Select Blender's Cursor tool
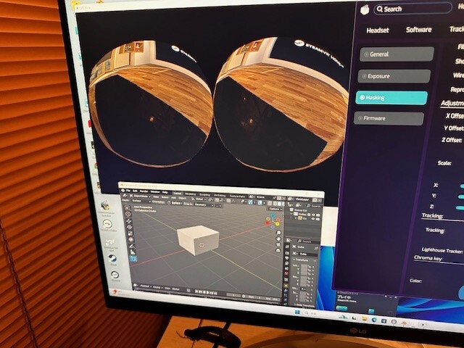 tap(128, 215)
